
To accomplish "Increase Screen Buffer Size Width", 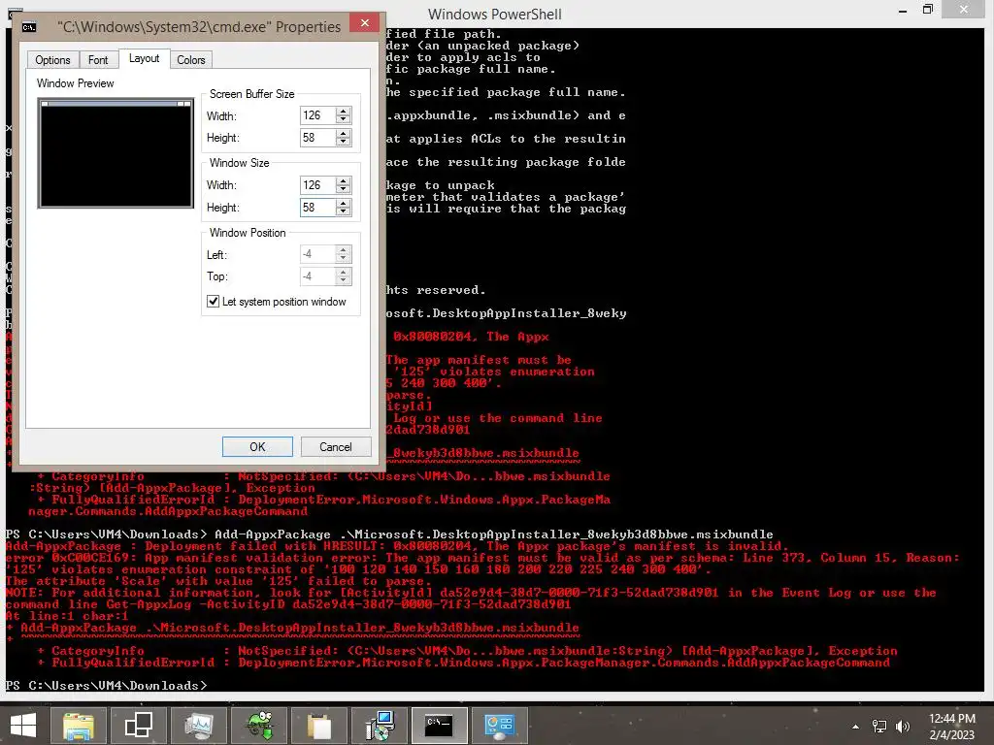I will click(x=343, y=111).
